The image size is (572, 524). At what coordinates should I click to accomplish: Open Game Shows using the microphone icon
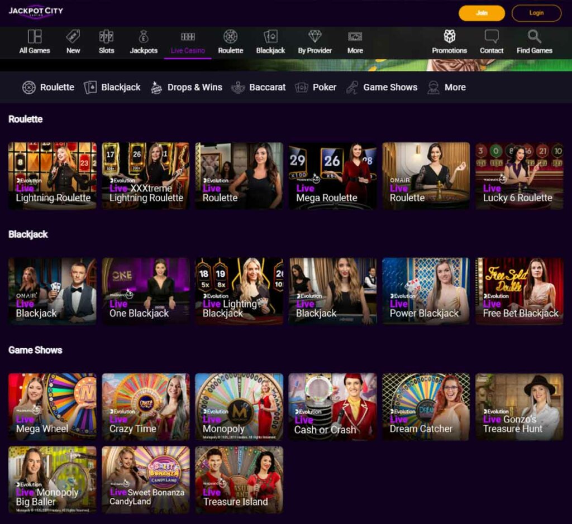tap(351, 86)
